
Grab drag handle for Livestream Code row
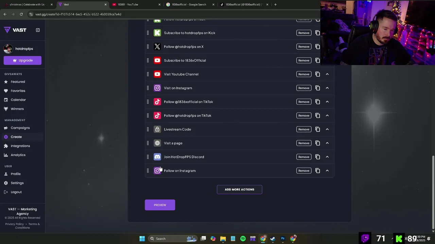pyautogui.click(x=147, y=129)
